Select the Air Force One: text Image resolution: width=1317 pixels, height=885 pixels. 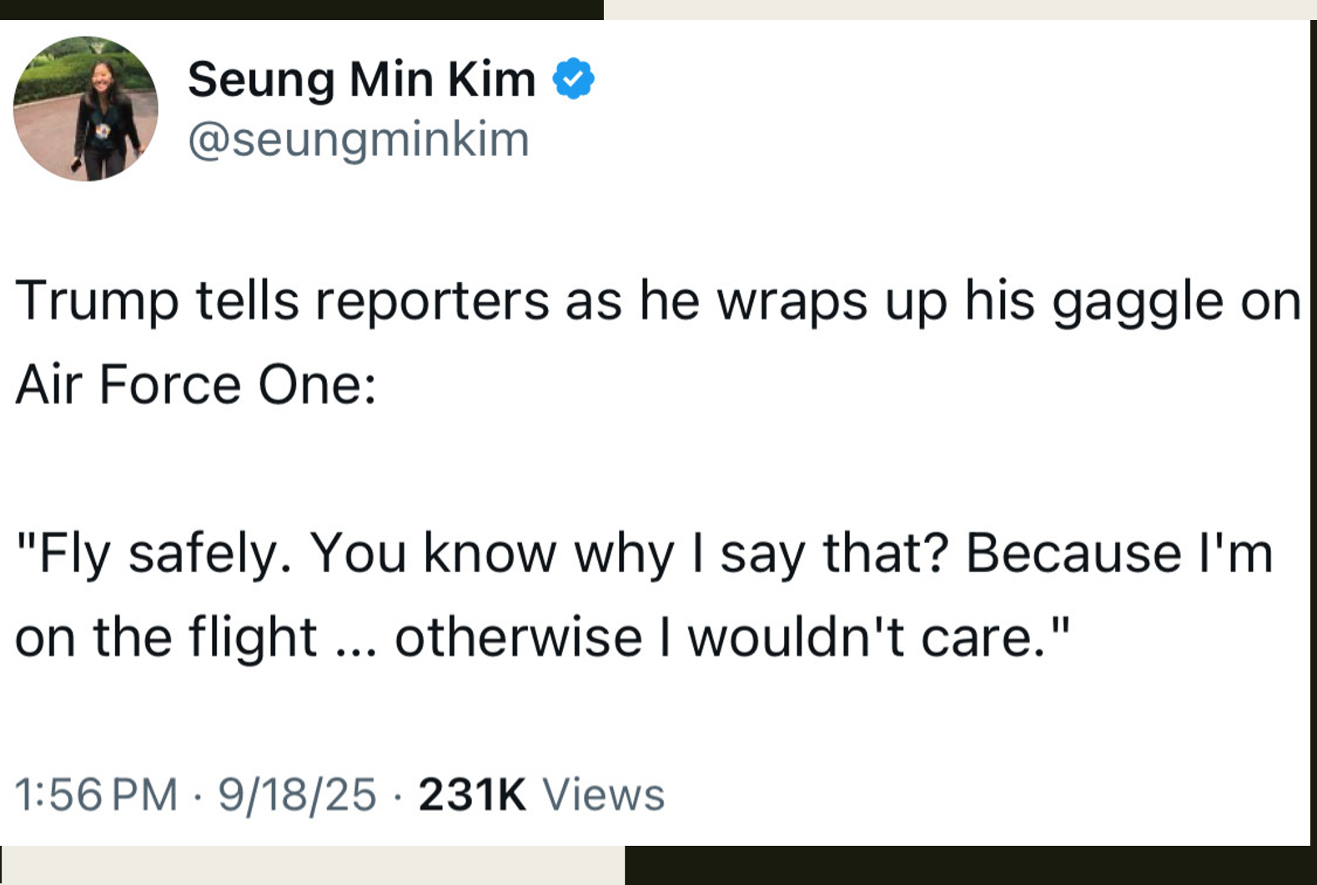pyautogui.click(x=196, y=385)
